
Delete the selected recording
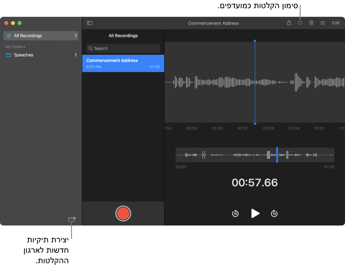pos(311,23)
